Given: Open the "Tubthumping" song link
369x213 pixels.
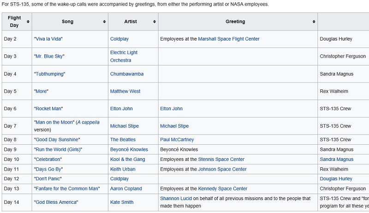Looking at the screenshot, I should (49, 74).
